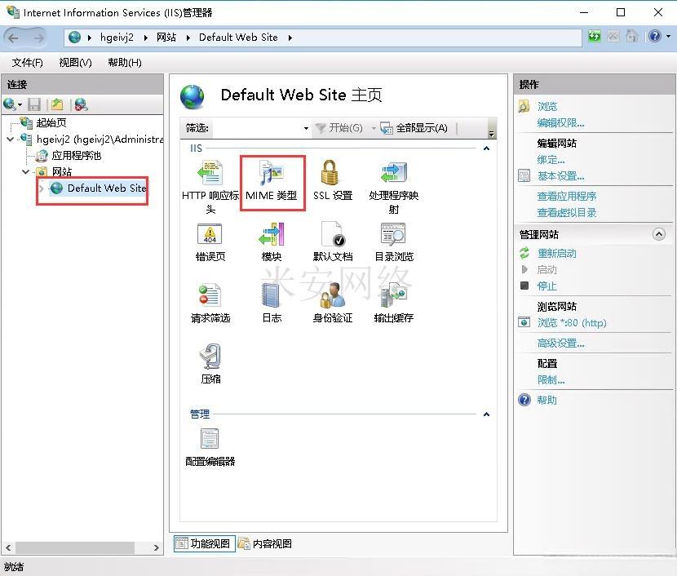Open 输出缓存 feature

[x=394, y=304]
